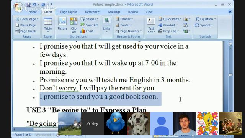Image resolution: width=245 pixels, height=138 pixels.
Task: Redo the last action
Action: (x=43, y=5)
